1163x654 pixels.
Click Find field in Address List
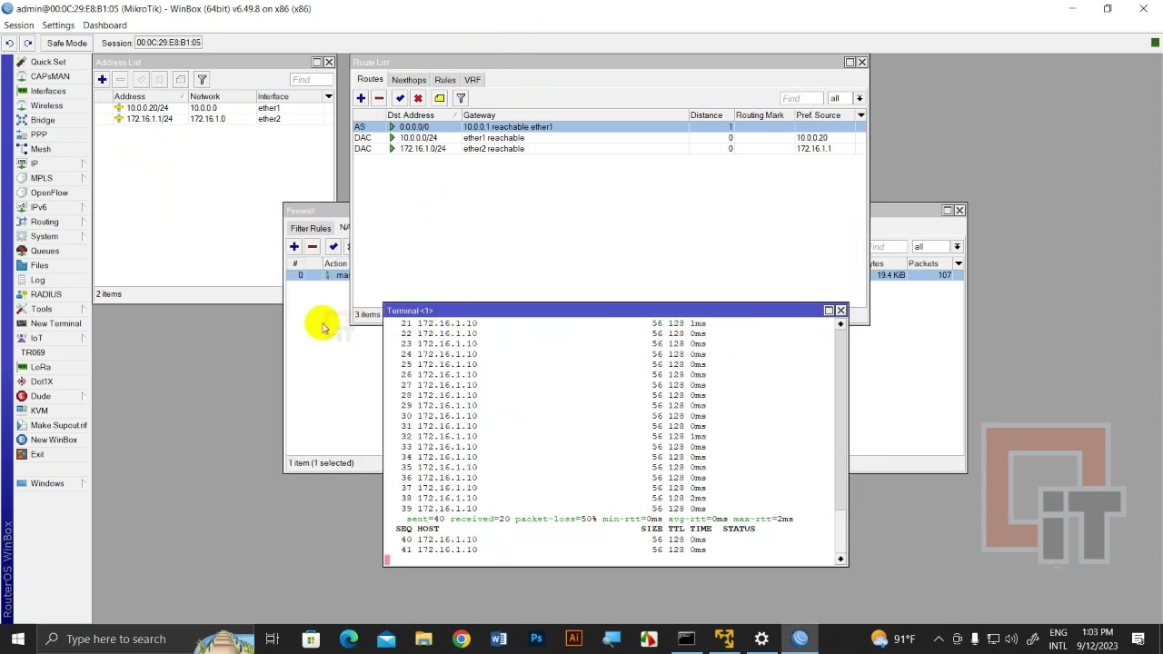tap(312, 80)
